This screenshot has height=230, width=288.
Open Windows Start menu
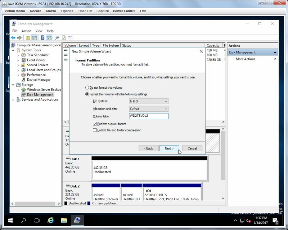tap(10, 220)
